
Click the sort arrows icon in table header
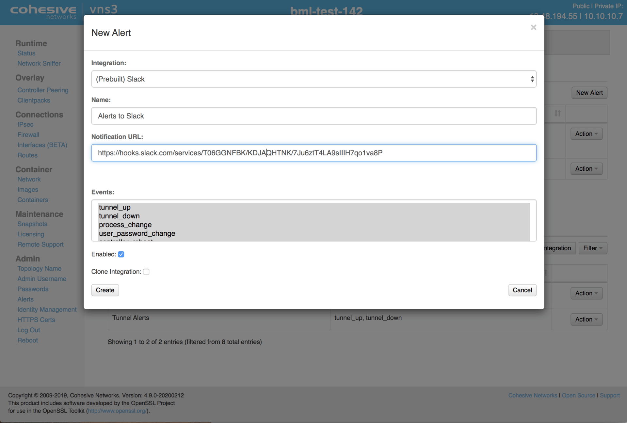557,113
